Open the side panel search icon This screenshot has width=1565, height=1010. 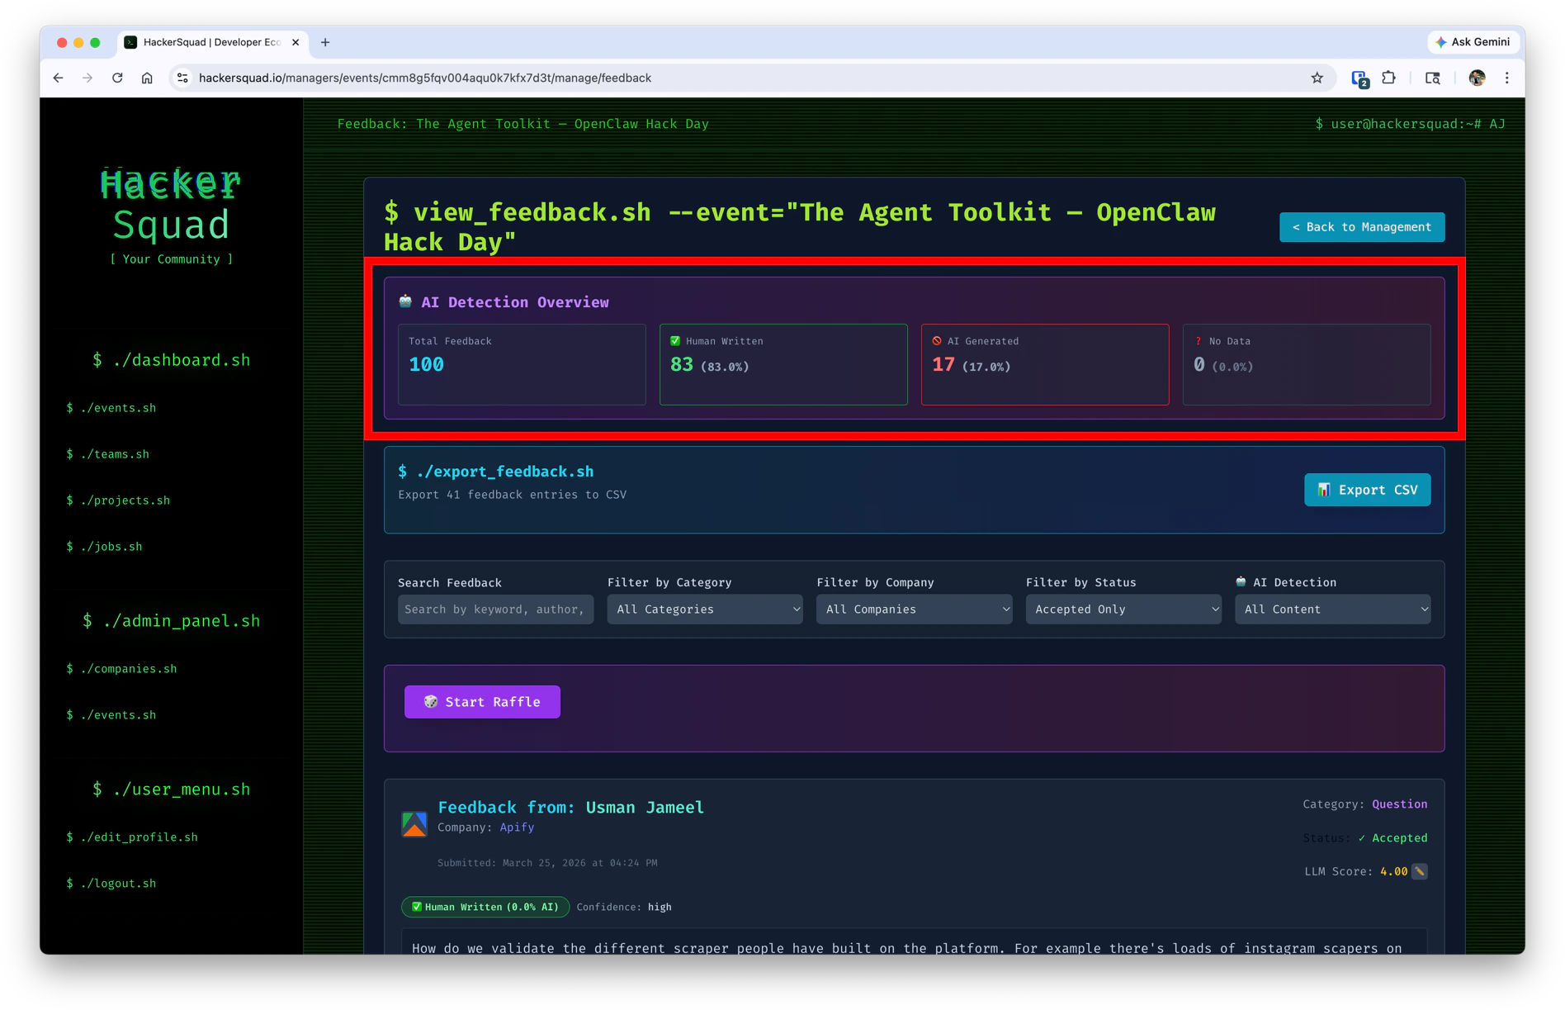[x=1433, y=78]
